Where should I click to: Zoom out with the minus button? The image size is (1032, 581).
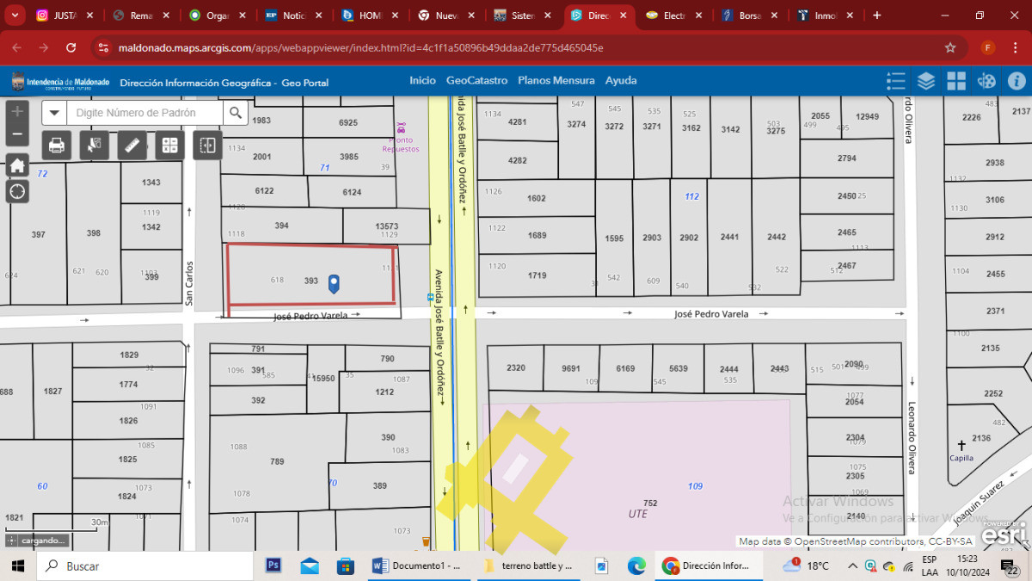[x=17, y=134]
